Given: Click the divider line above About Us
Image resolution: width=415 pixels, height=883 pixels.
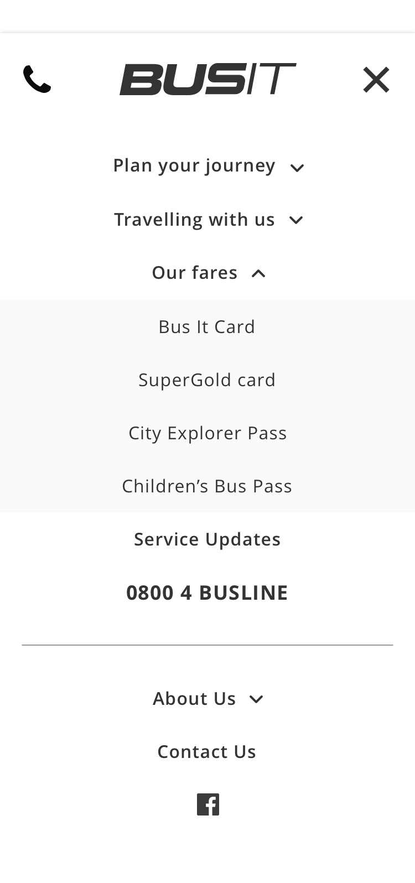Looking at the screenshot, I should coord(207,645).
